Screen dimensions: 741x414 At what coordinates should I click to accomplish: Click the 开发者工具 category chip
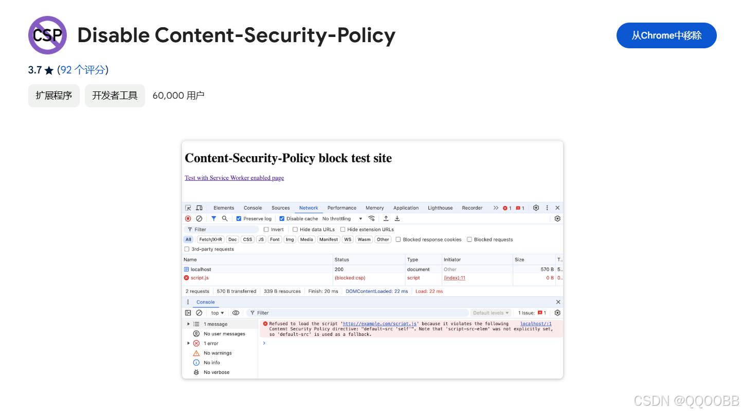coord(115,96)
